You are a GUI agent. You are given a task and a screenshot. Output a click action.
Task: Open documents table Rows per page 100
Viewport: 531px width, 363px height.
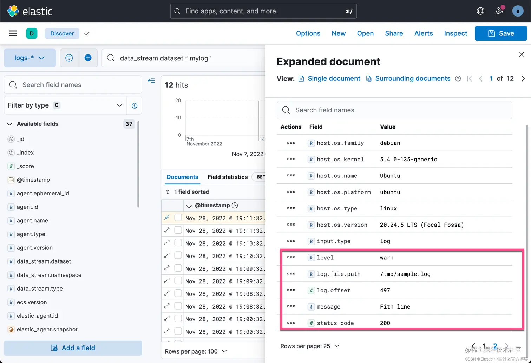coord(196,351)
